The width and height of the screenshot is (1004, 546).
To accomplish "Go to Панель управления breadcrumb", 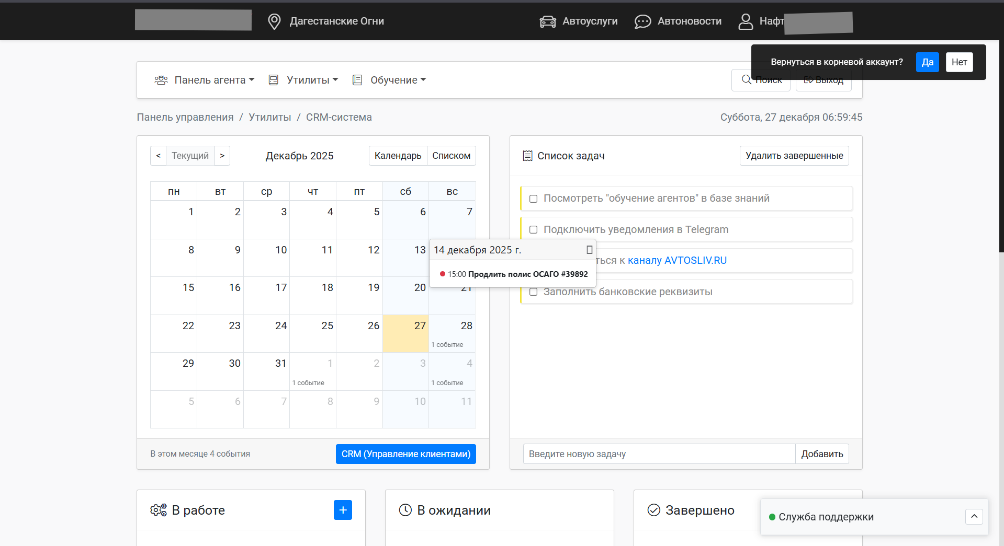I will (x=185, y=117).
